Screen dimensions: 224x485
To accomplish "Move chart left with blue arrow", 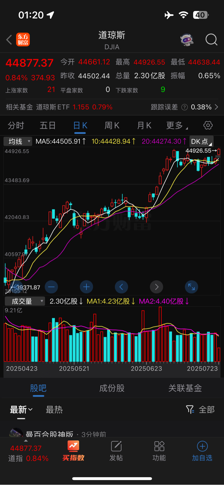I will [x=121, y=287].
